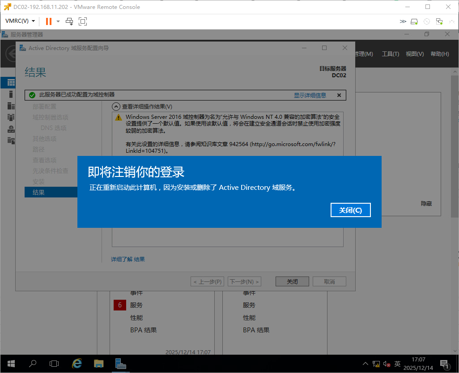This screenshot has width=459, height=373.
Task: Click the Server Manager back arrow button
Action: tap(11, 54)
